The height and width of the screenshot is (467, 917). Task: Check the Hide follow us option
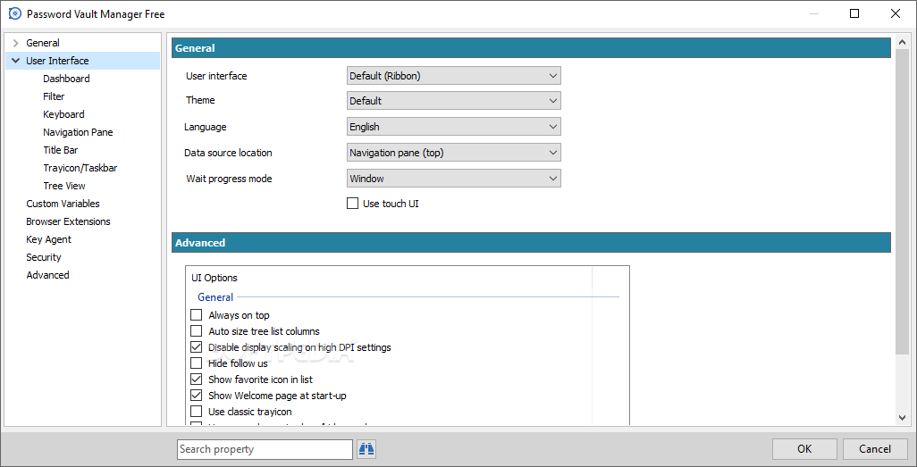click(197, 363)
